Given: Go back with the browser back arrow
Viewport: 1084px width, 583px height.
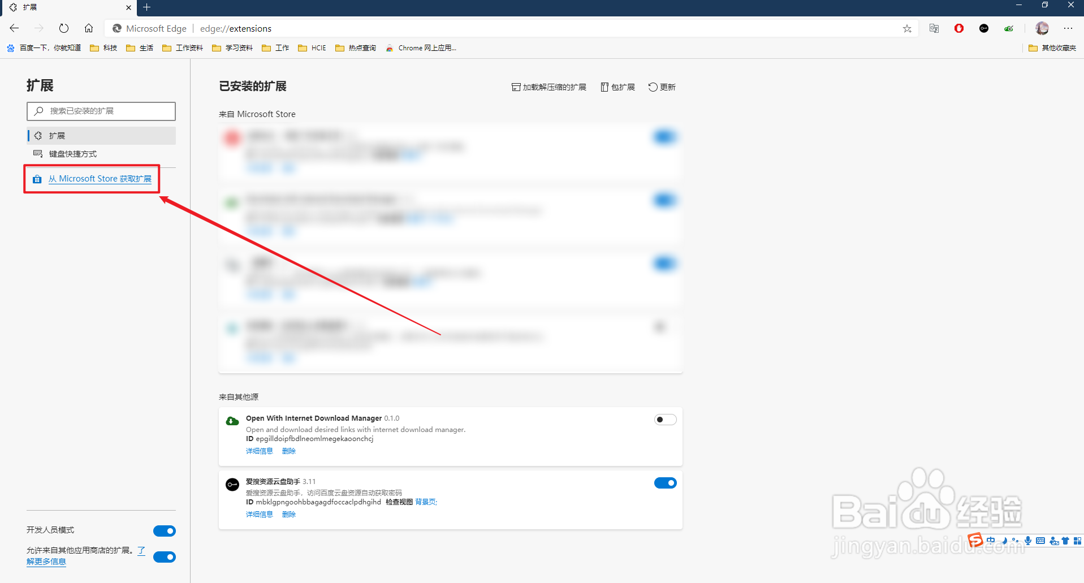Looking at the screenshot, I should (x=14, y=28).
